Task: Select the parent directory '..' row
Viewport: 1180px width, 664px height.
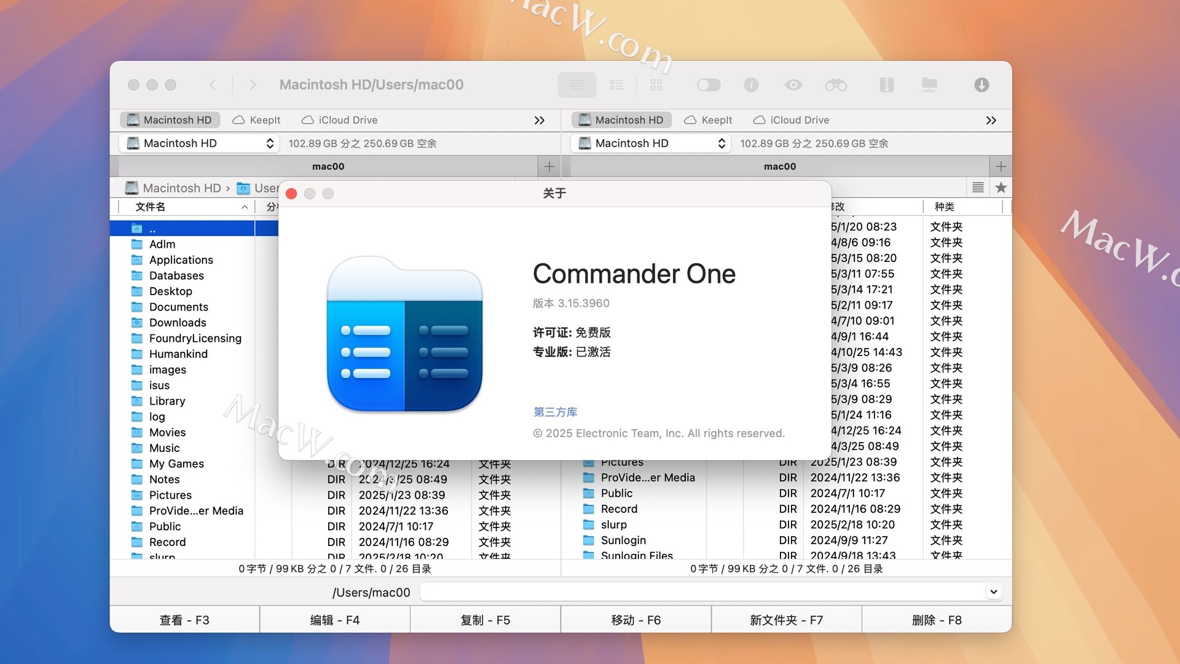Action: tap(194, 229)
